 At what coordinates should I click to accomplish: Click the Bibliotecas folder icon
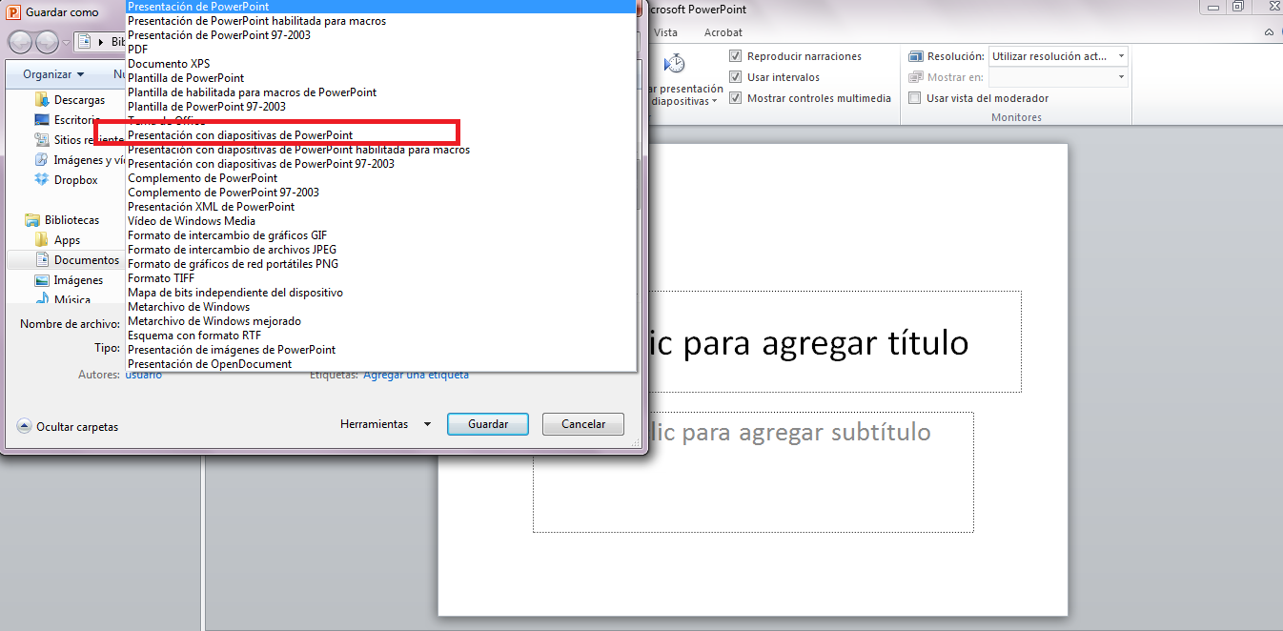(x=32, y=220)
